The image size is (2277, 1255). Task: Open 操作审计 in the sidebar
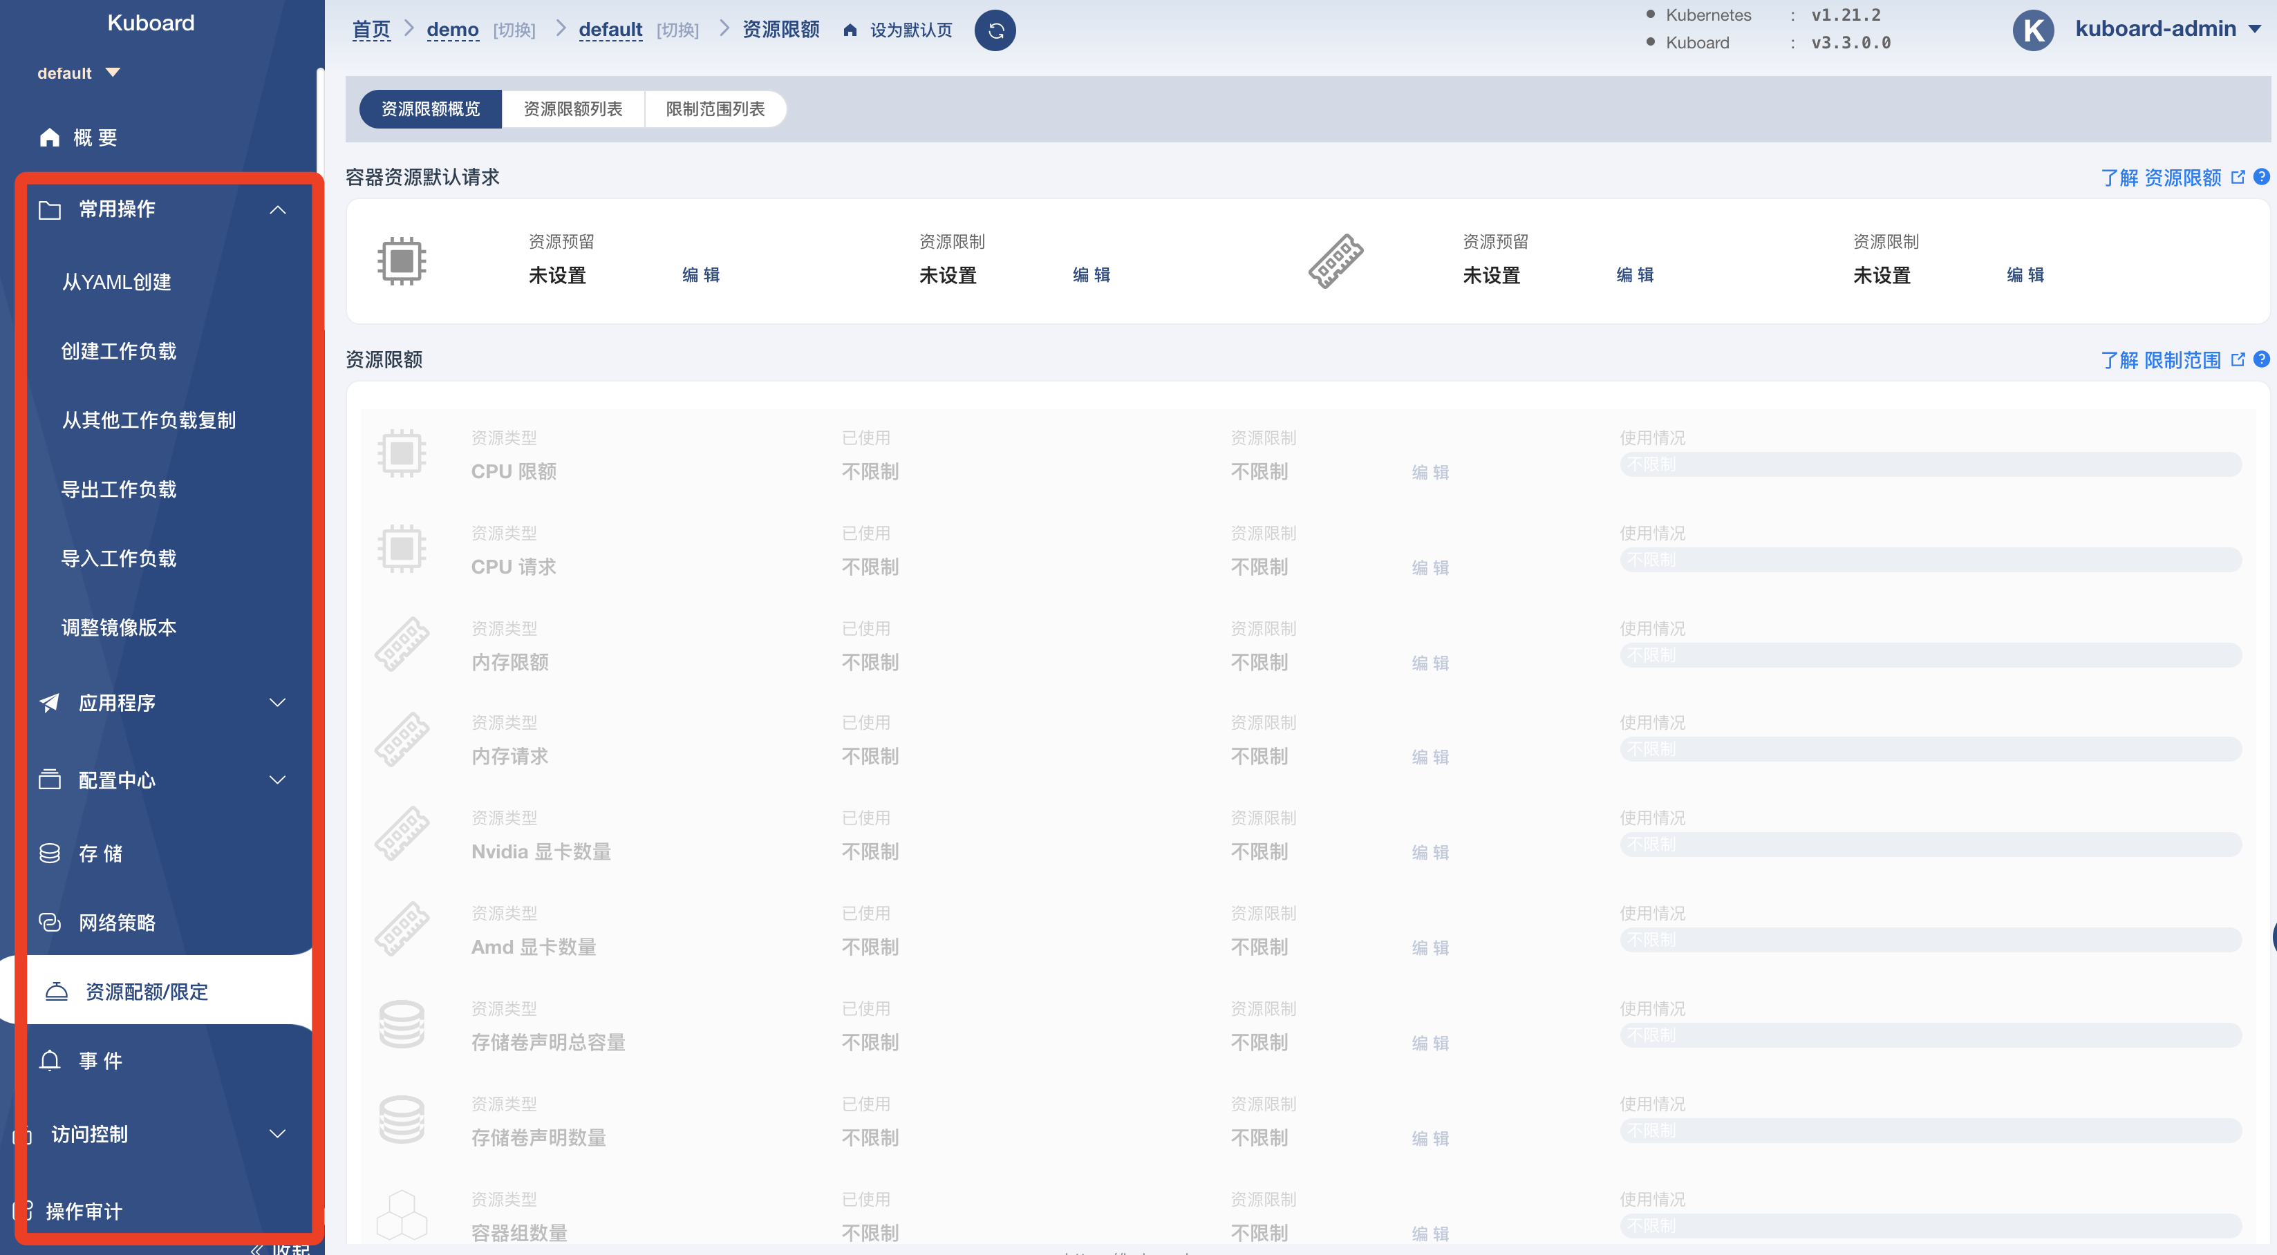pyautogui.click(x=84, y=1211)
